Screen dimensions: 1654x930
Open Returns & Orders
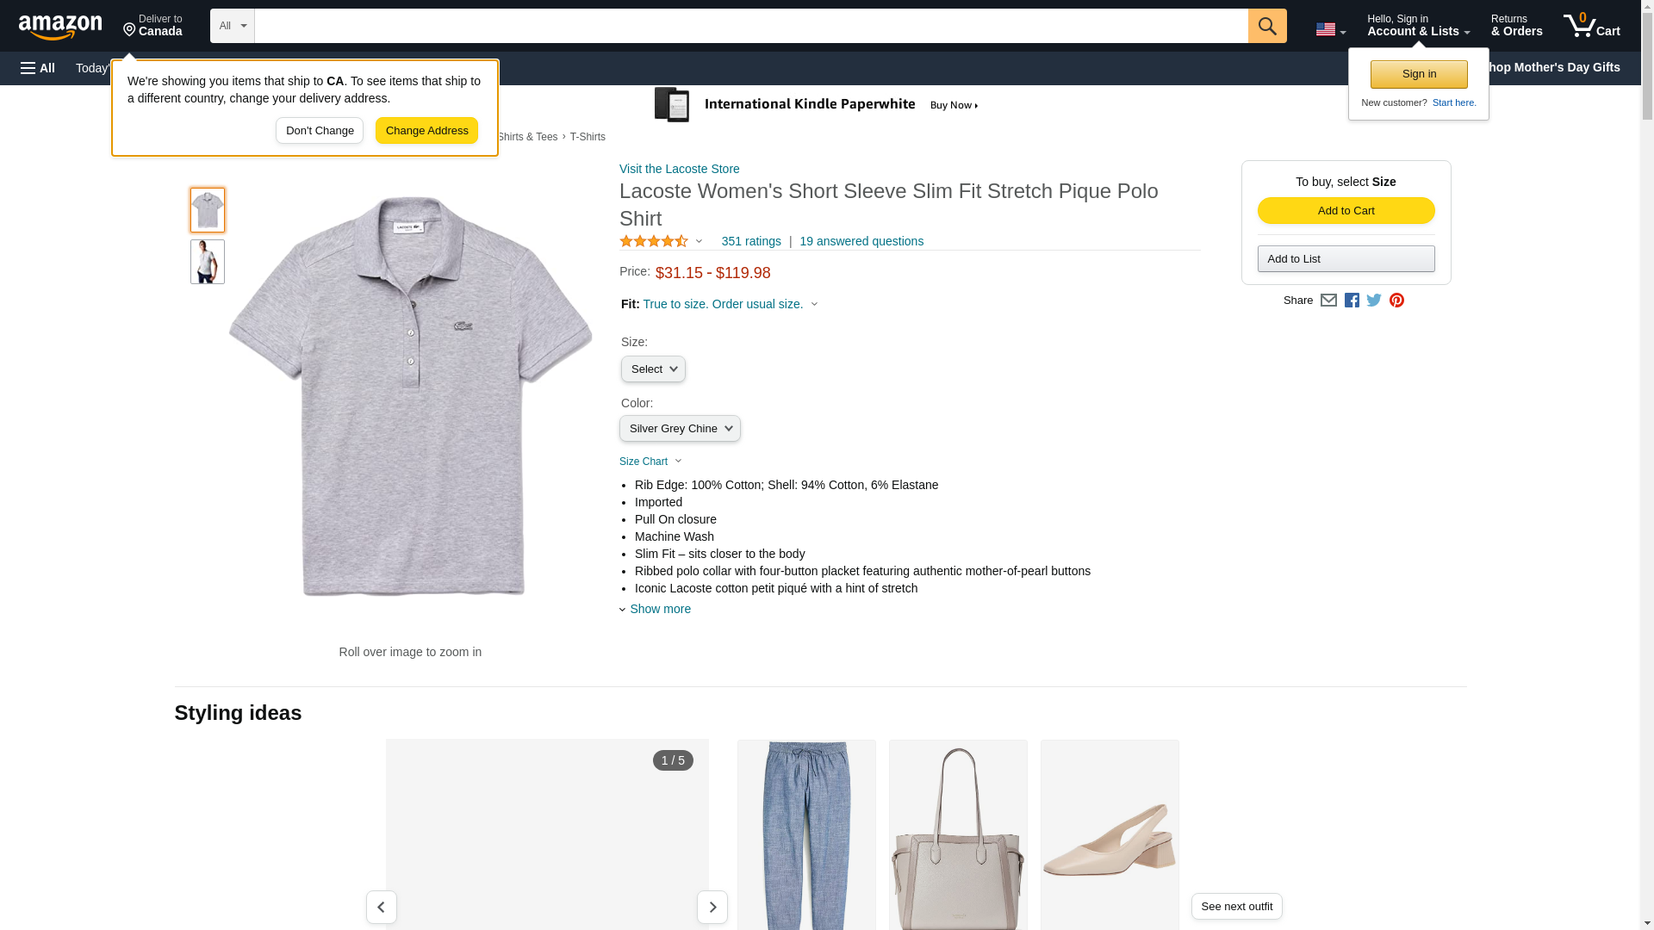click(x=1516, y=25)
